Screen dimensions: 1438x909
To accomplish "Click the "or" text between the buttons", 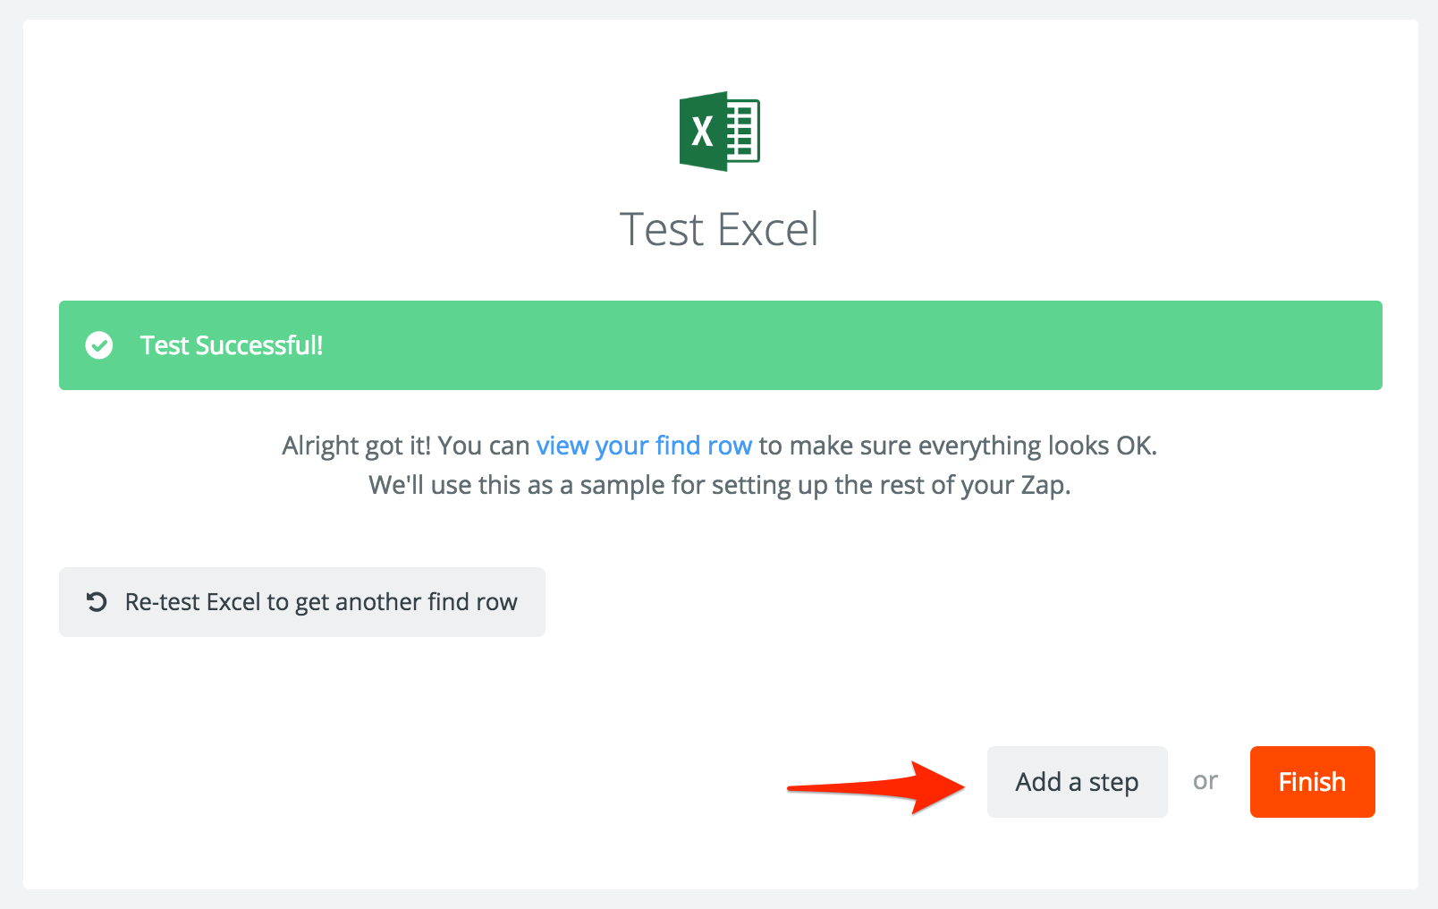I will pyautogui.click(x=1205, y=781).
